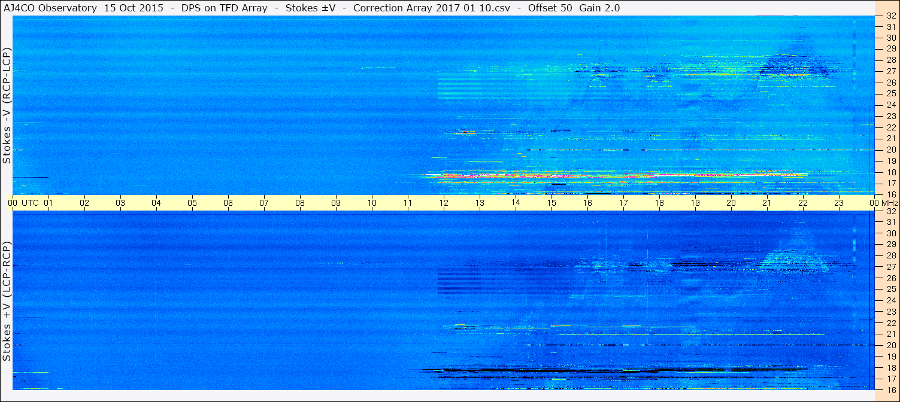The image size is (900, 402).
Task: Click the 18 hour mark on time axis
Action: click(x=659, y=203)
